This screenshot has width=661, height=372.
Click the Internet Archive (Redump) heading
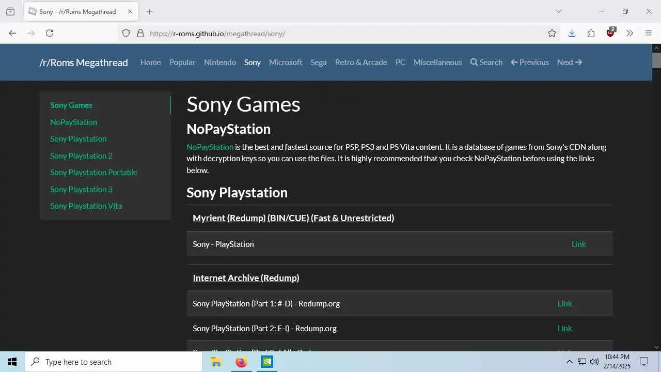pyautogui.click(x=246, y=278)
